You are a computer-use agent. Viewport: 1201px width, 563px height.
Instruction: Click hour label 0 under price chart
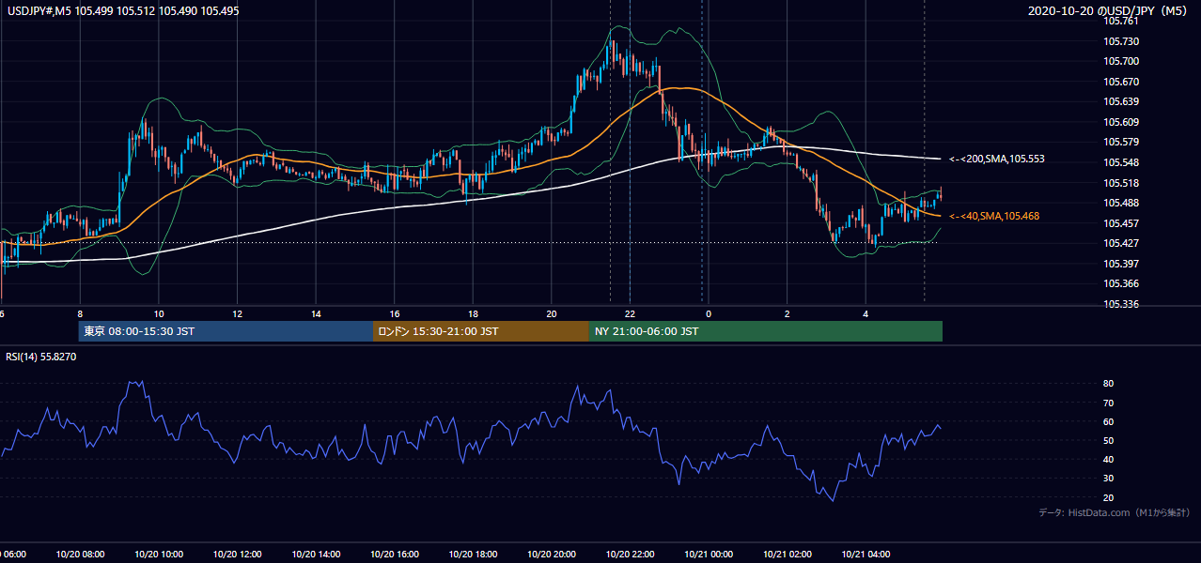click(709, 313)
